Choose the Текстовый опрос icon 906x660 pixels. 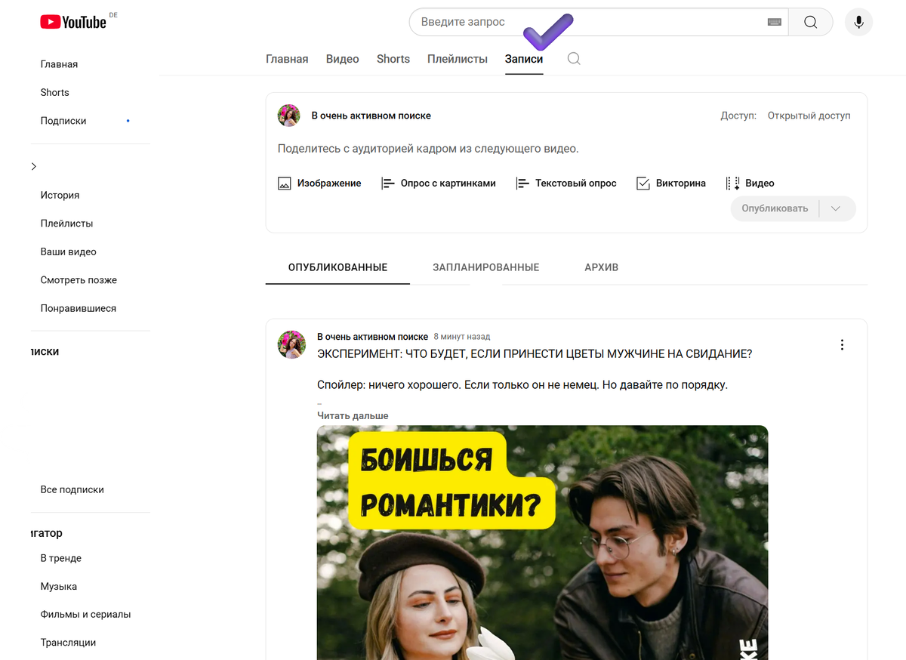[521, 183]
